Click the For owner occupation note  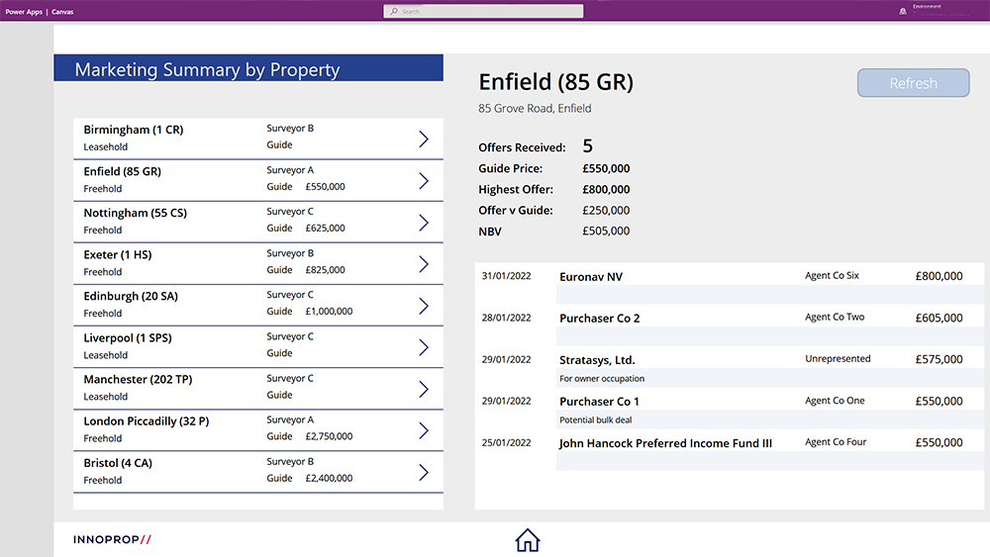pos(602,379)
